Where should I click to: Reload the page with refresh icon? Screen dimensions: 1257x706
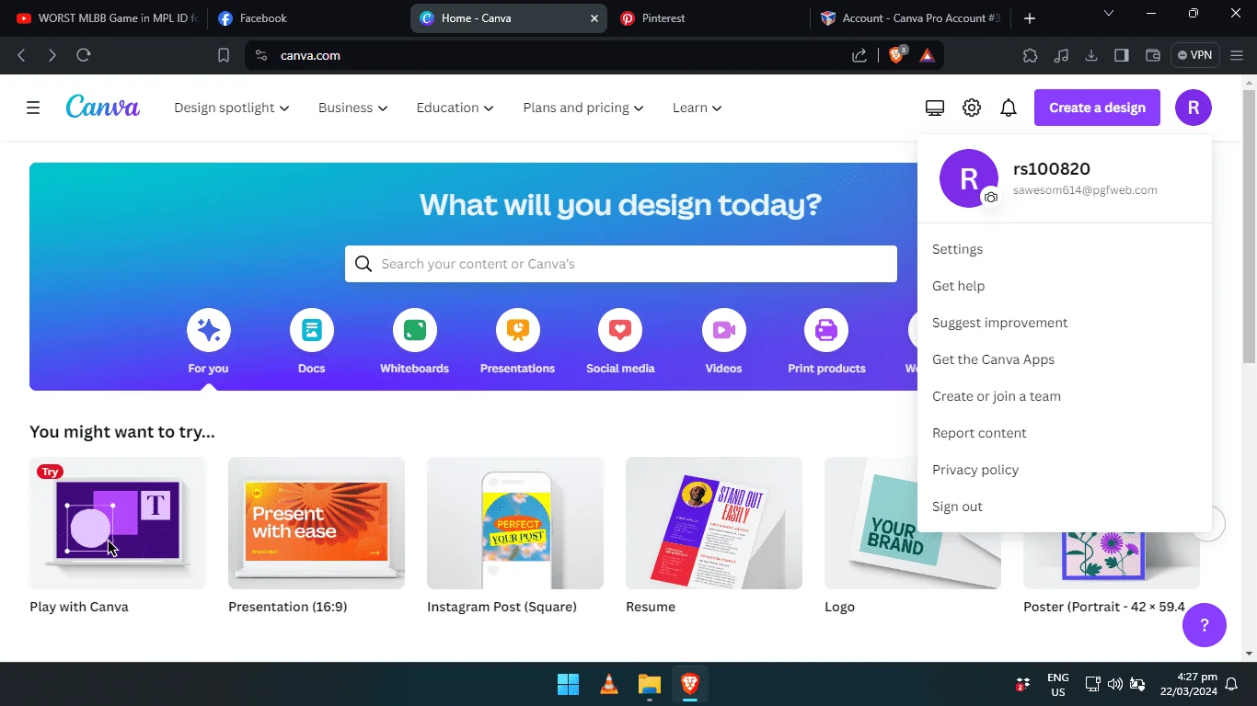pyautogui.click(x=84, y=55)
